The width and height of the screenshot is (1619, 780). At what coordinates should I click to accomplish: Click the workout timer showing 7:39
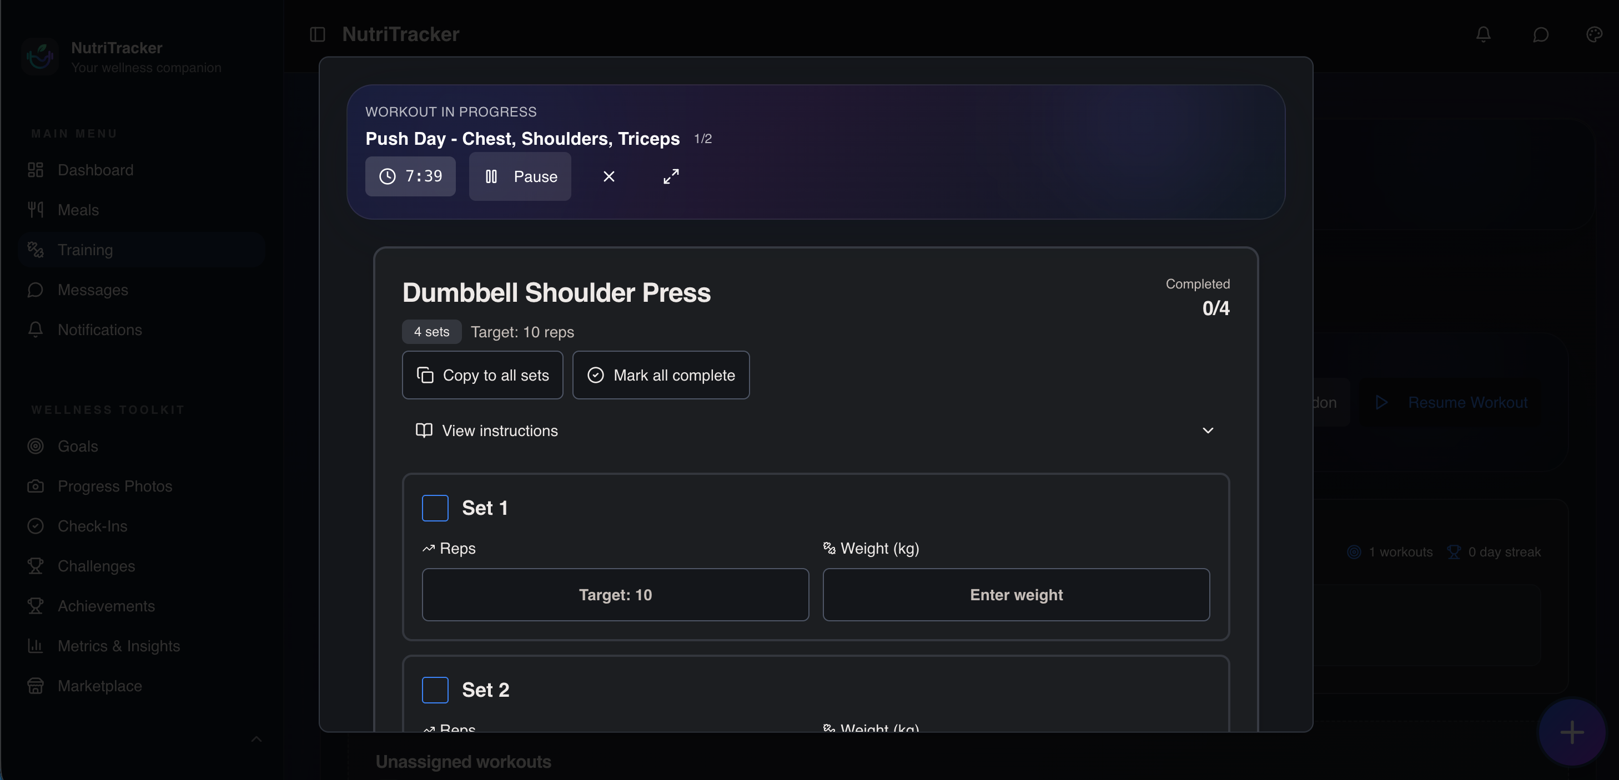pyautogui.click(x=410, y=176)
